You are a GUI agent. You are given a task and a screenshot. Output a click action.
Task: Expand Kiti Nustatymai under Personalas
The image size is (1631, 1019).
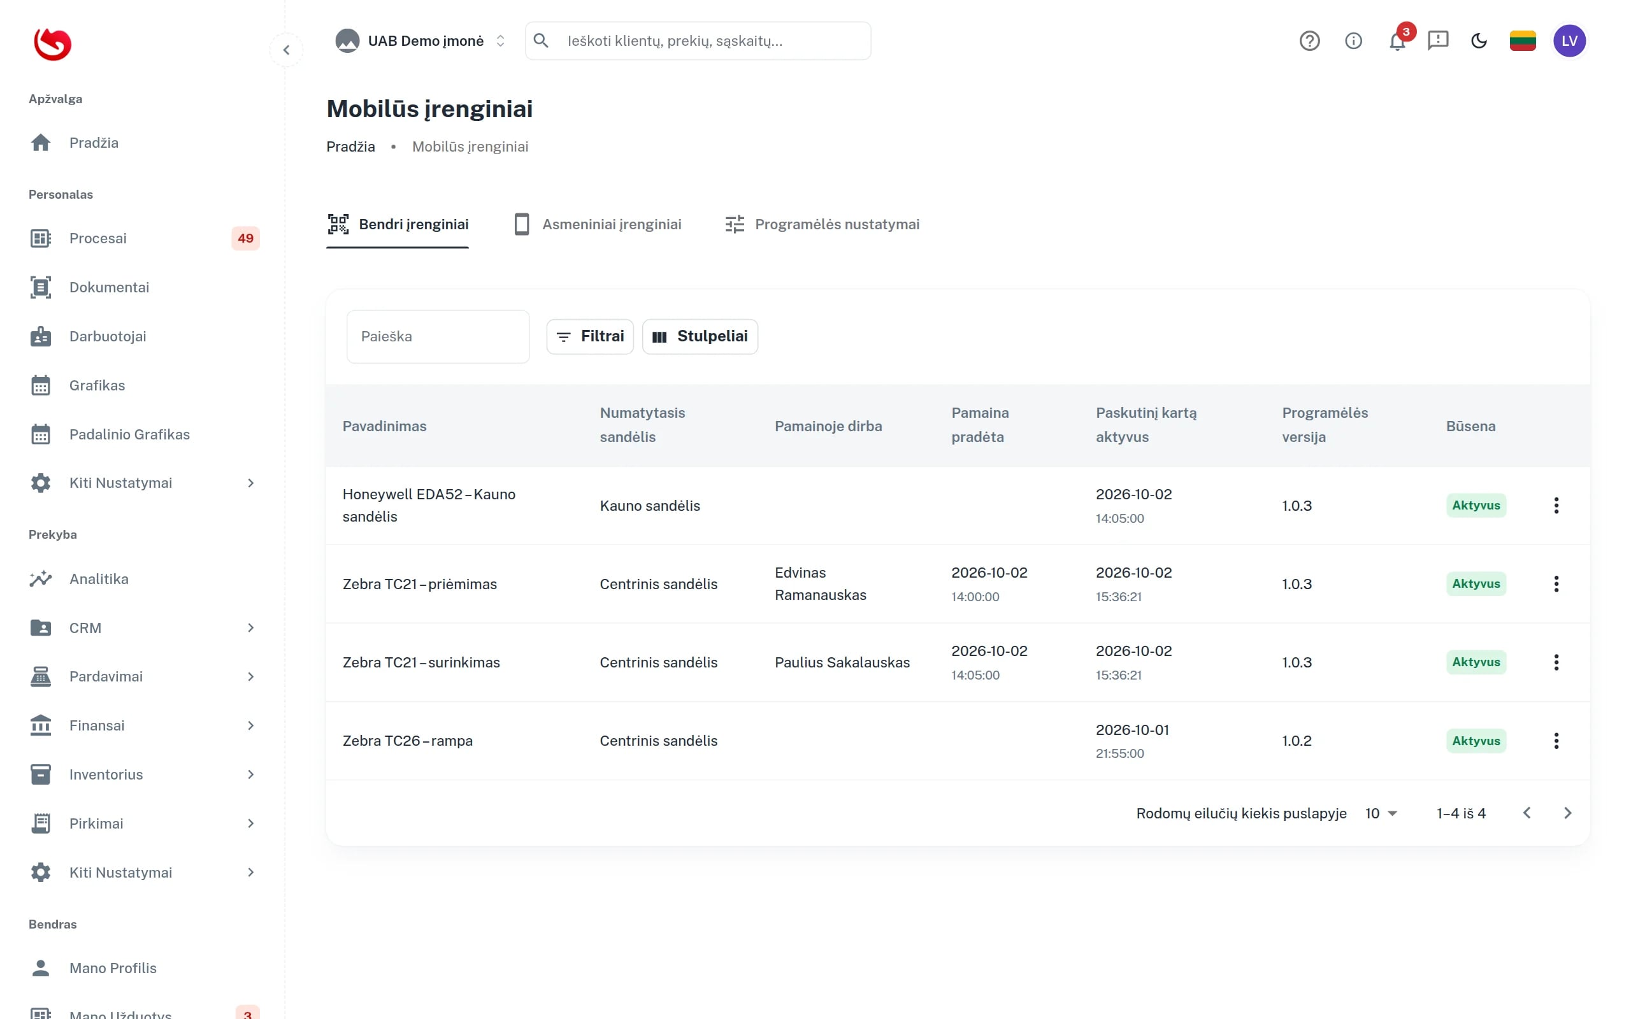click(143, 483)
